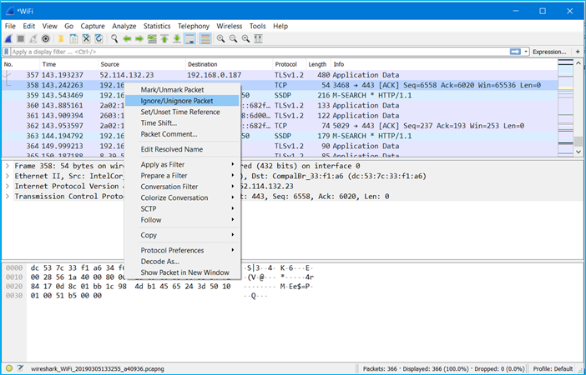The height and width of the screenshot is (375, 586).
Task: Expand the Apply as Filter submenu
Action: (182, 164)
